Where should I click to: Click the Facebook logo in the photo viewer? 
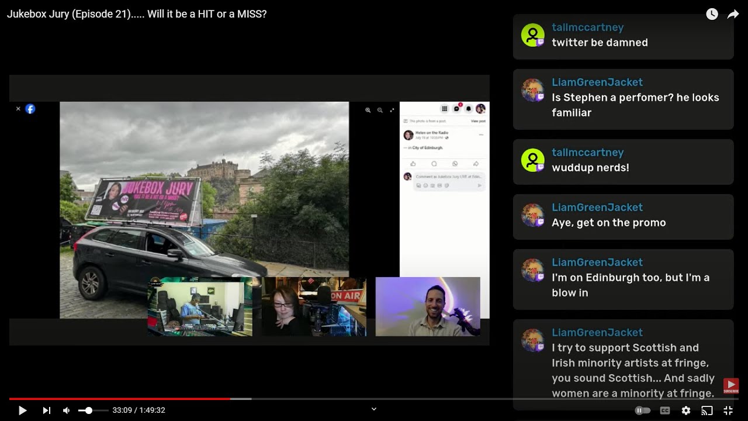tap(30, 109)
